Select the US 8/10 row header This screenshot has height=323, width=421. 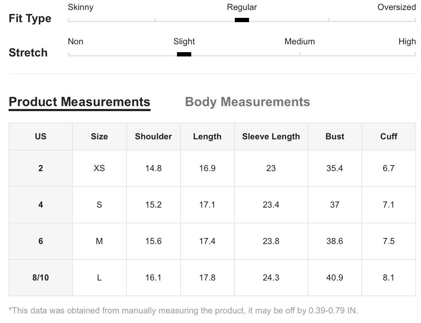[x=41, y=278]
